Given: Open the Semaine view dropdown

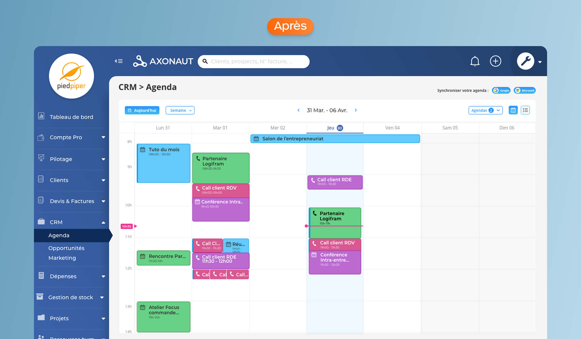Looking at the screenshot, I should pos(180,110).
